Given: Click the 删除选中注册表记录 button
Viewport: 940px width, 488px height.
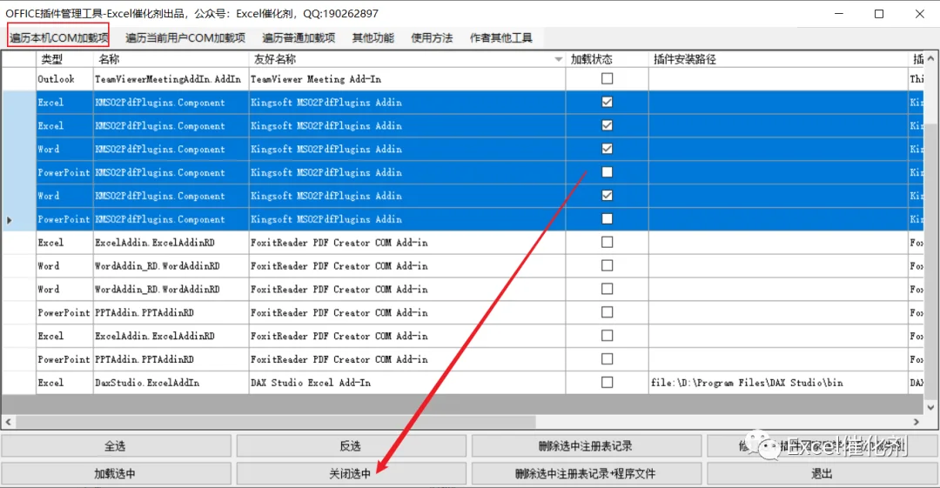Looking at the screenshot, I should coord(586,446).
